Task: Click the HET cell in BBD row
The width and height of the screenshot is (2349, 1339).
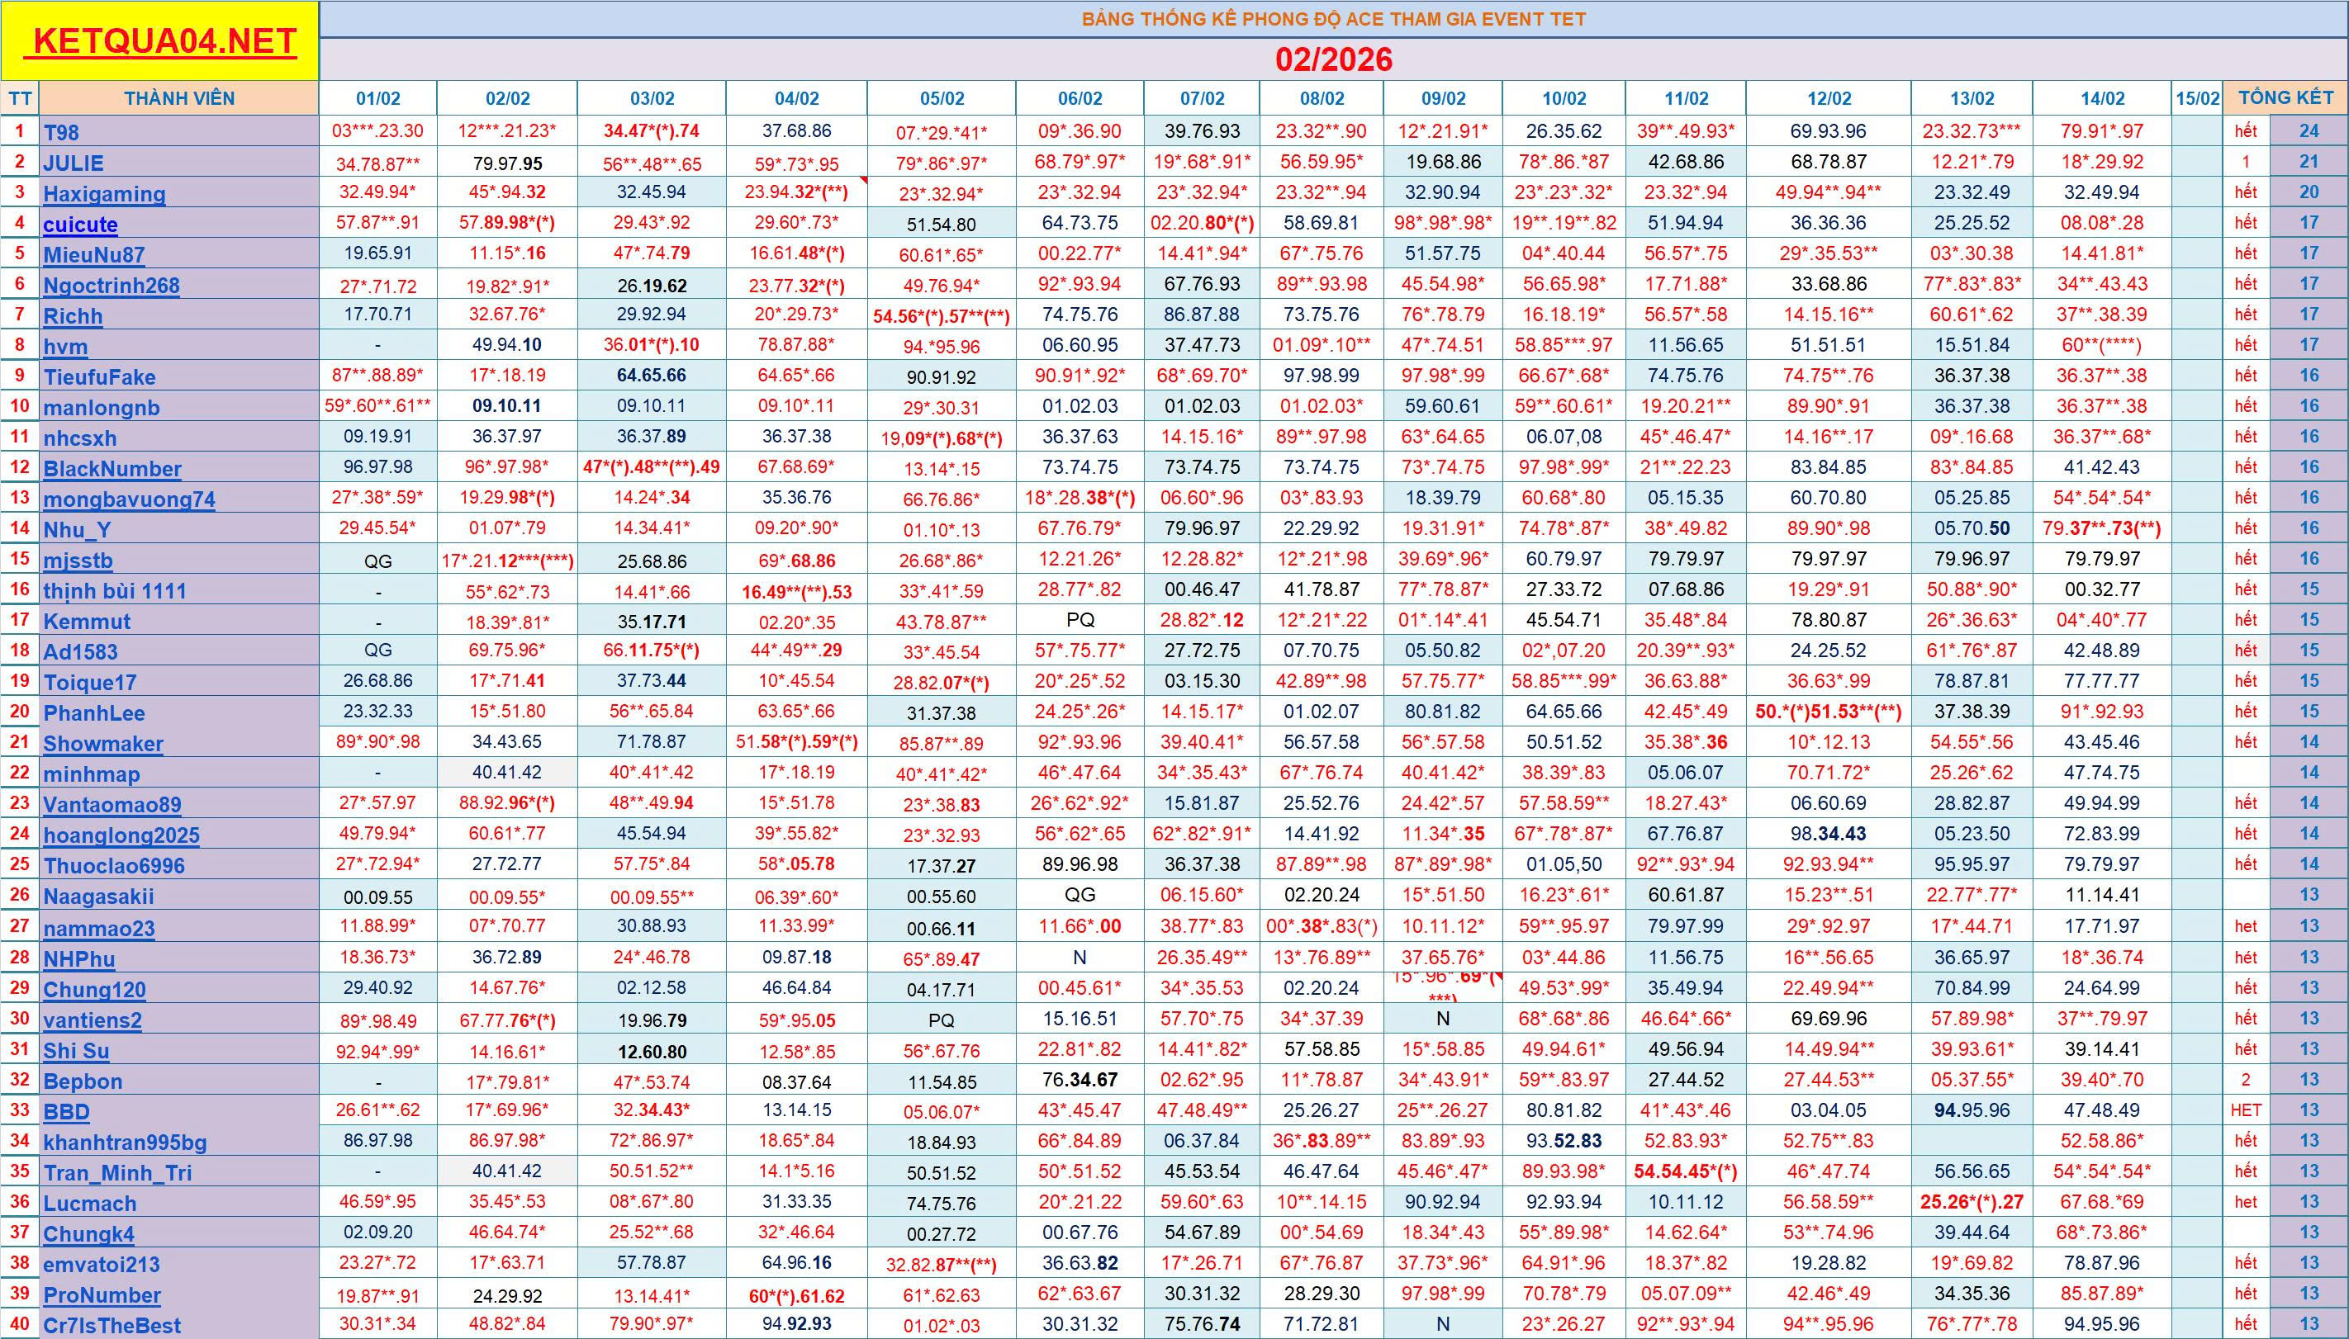Action: 2245,1110
